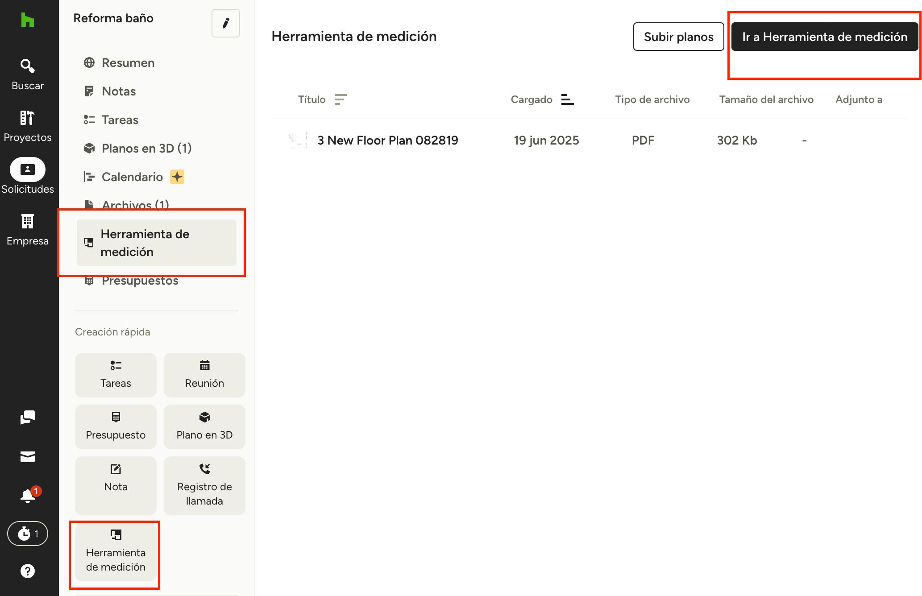The height and width of the screenshot is (596, 922).
Task: Select Calendario in project menu
Action: 132,177
